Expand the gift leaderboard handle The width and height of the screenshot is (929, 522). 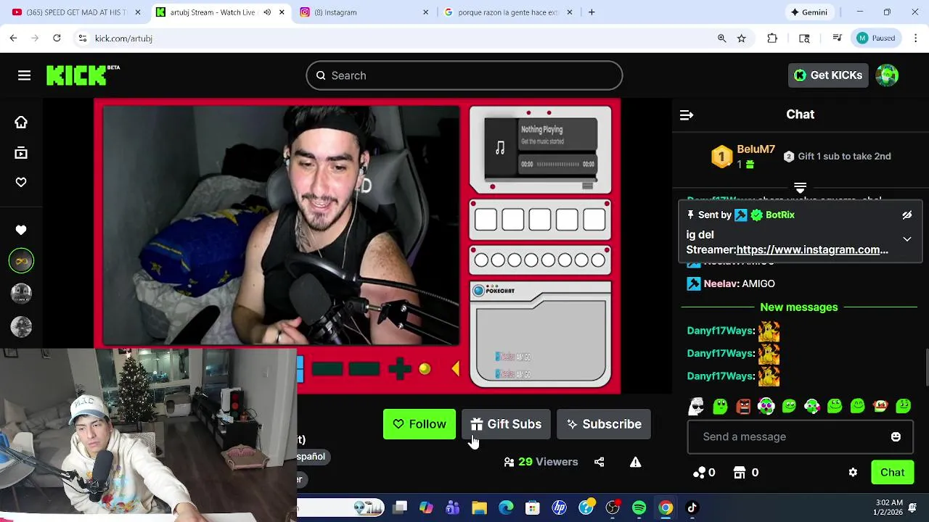800,188
